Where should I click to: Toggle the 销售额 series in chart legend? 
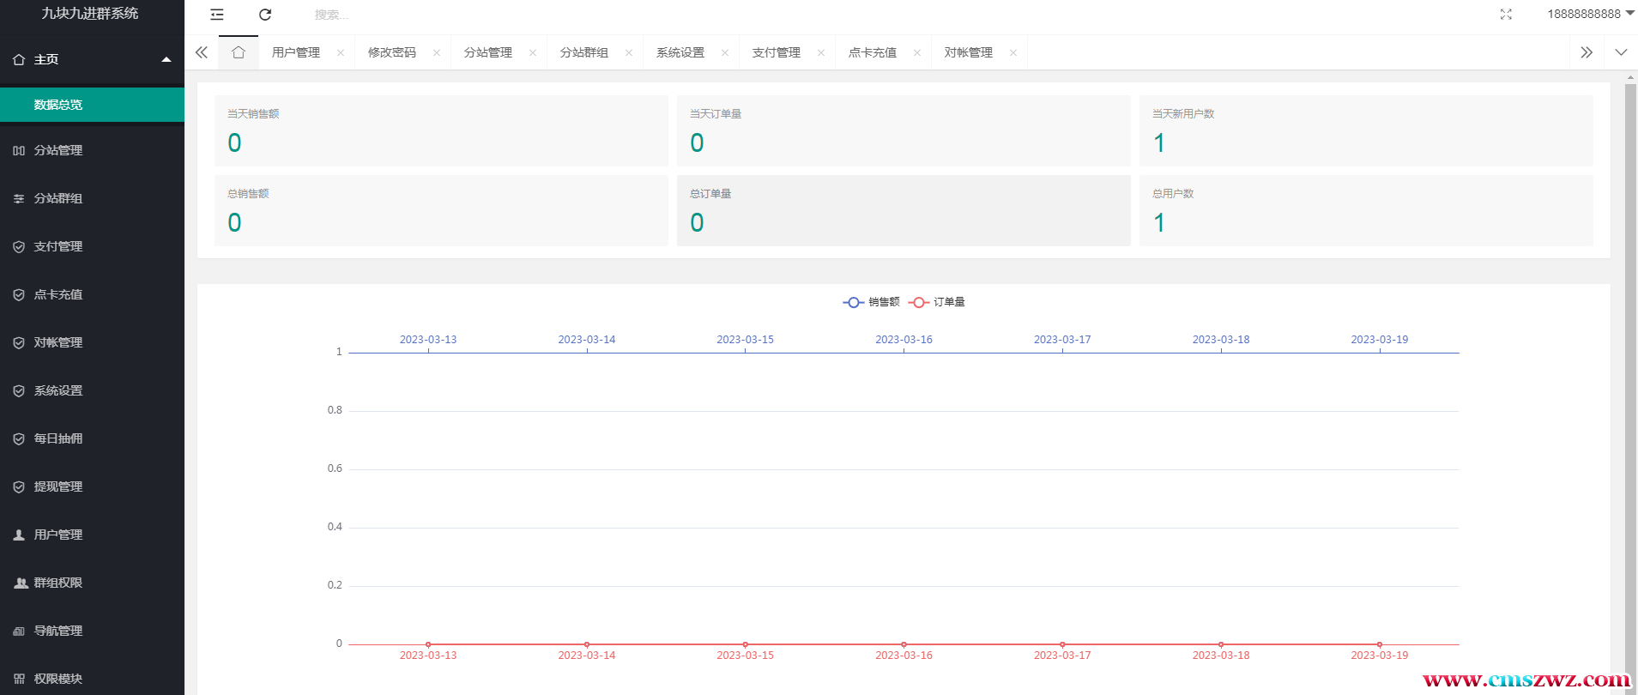[872, 302]
